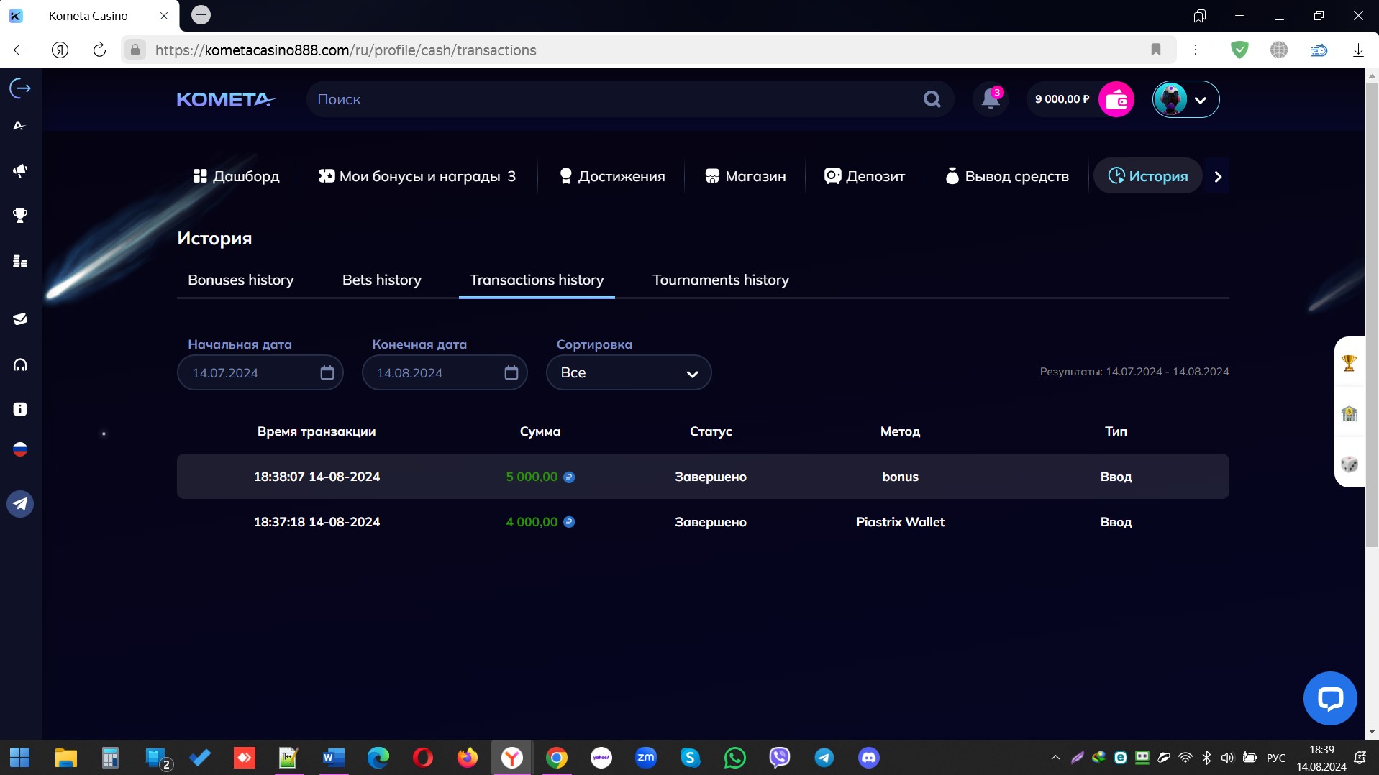
Task: Open Мои бонусы и награды section
Action: coord(417,176)
